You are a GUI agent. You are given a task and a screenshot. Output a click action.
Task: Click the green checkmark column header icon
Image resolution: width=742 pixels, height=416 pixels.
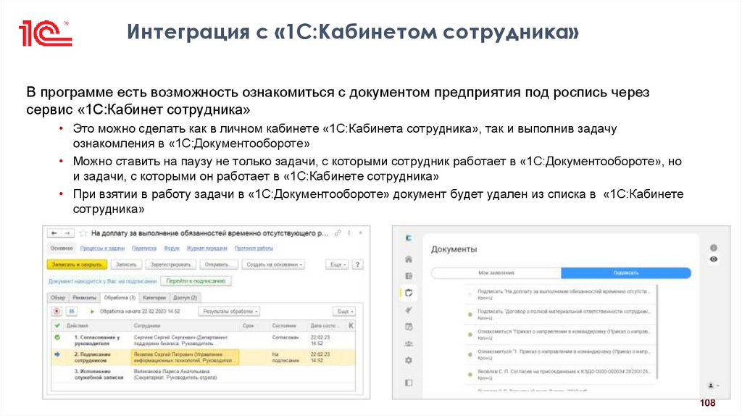click(x=57, y=325)
